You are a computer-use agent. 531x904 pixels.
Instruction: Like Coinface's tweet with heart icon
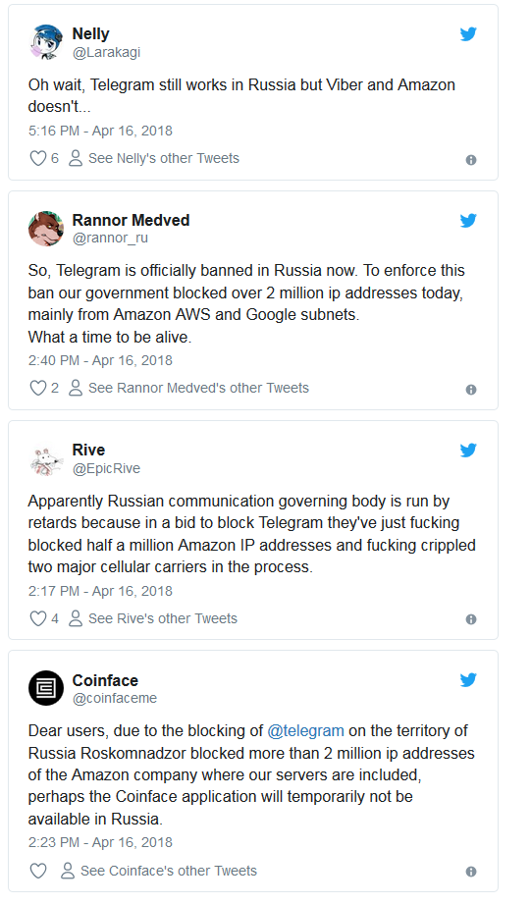[37, 871]
